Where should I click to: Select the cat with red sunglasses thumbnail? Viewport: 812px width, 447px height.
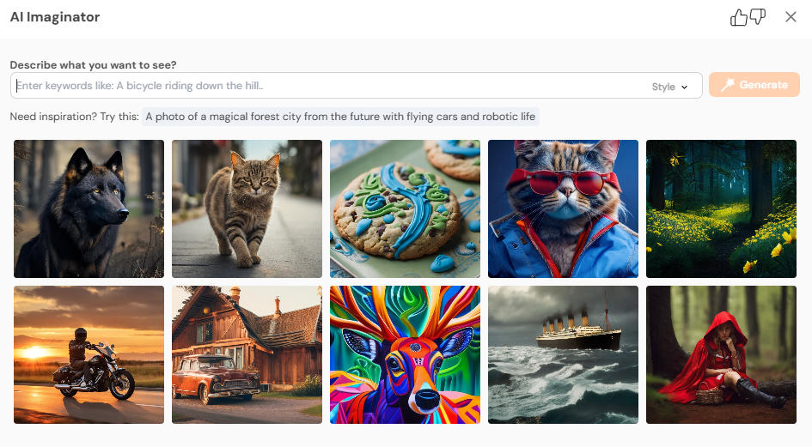pyautogui.click(x=563, y=209)
